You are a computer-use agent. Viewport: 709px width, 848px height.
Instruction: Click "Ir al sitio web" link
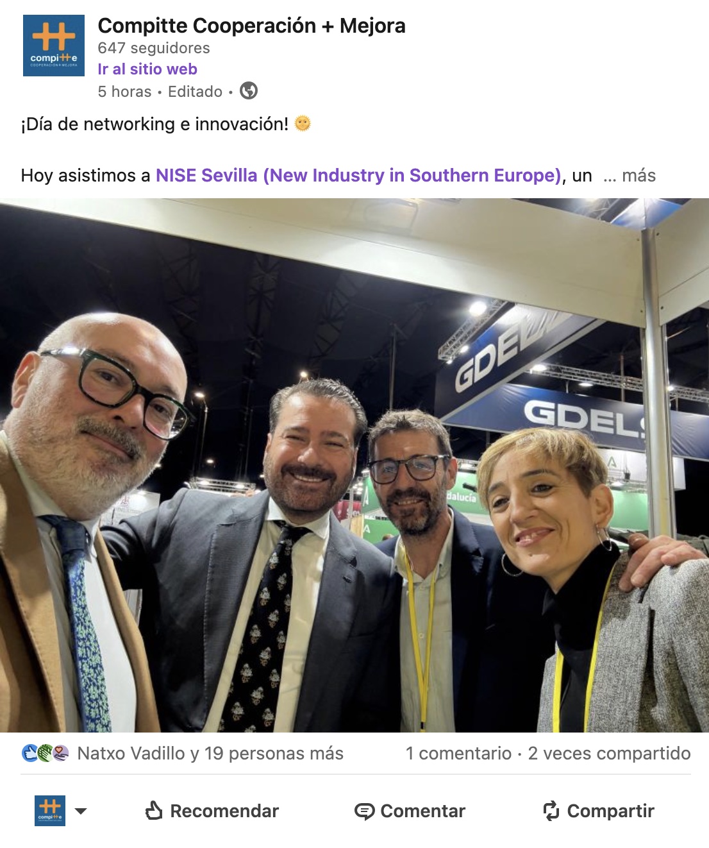tap(147, 69)
